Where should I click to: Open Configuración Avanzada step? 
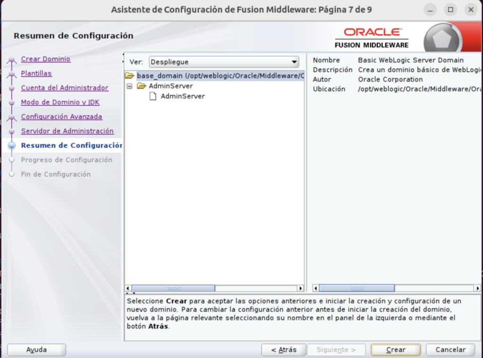point(61,117)
